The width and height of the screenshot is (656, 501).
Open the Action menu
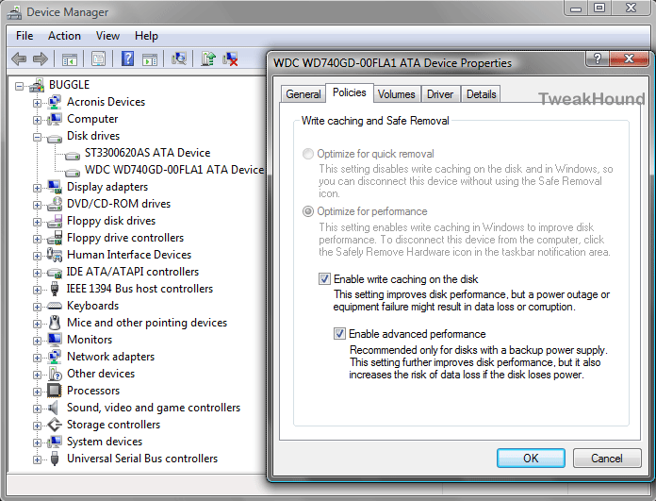click(64, 36)
